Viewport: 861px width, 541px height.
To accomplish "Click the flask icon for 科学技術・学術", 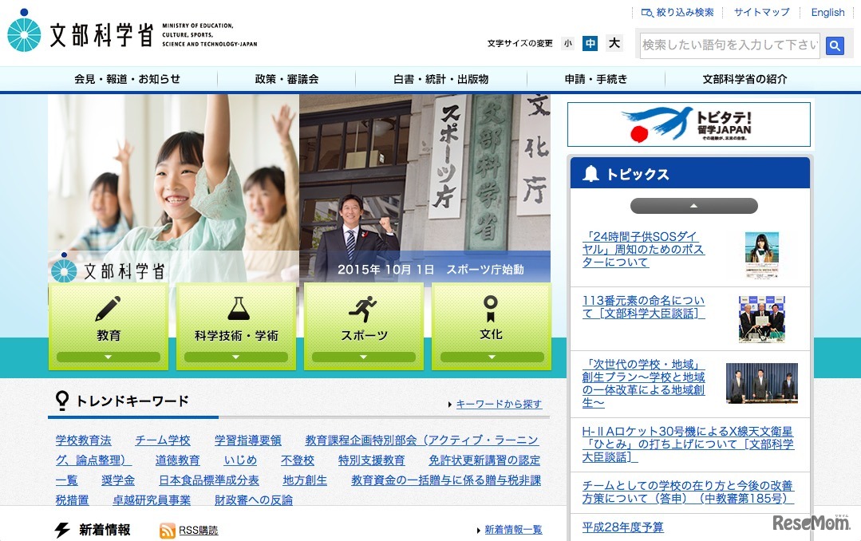I will coord(236,305).
